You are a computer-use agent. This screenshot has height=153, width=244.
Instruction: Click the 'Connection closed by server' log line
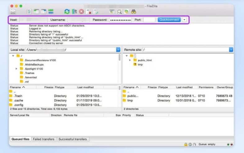click(46, 43)
